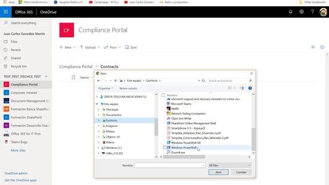Select ZoomIt.exe file

click(176, 153)
